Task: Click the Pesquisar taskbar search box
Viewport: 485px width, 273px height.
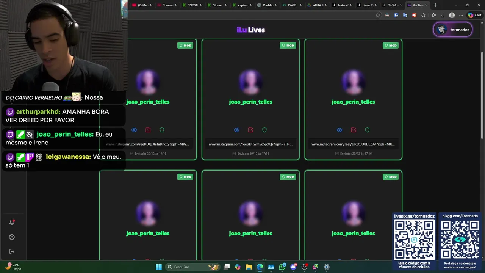Action: pyautogui.click(x=193, y=267)
